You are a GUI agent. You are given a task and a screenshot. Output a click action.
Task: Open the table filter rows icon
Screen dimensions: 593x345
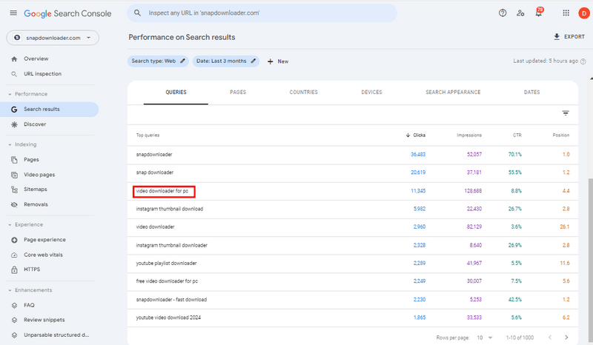point(566,113)
